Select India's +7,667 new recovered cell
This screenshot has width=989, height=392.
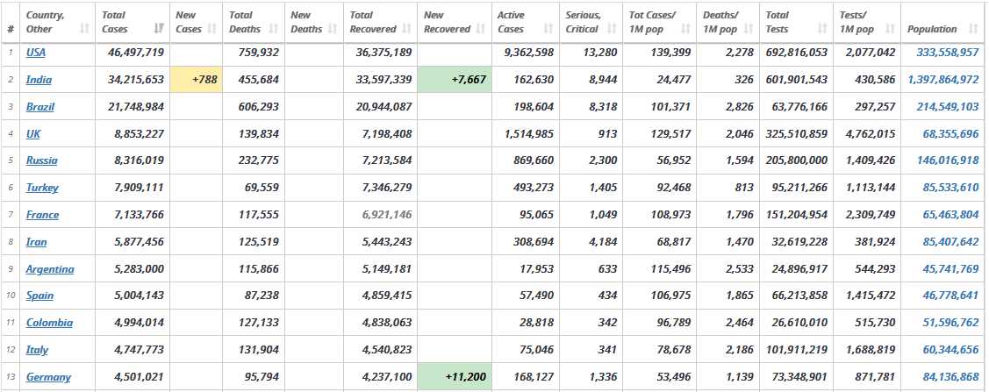455,80
